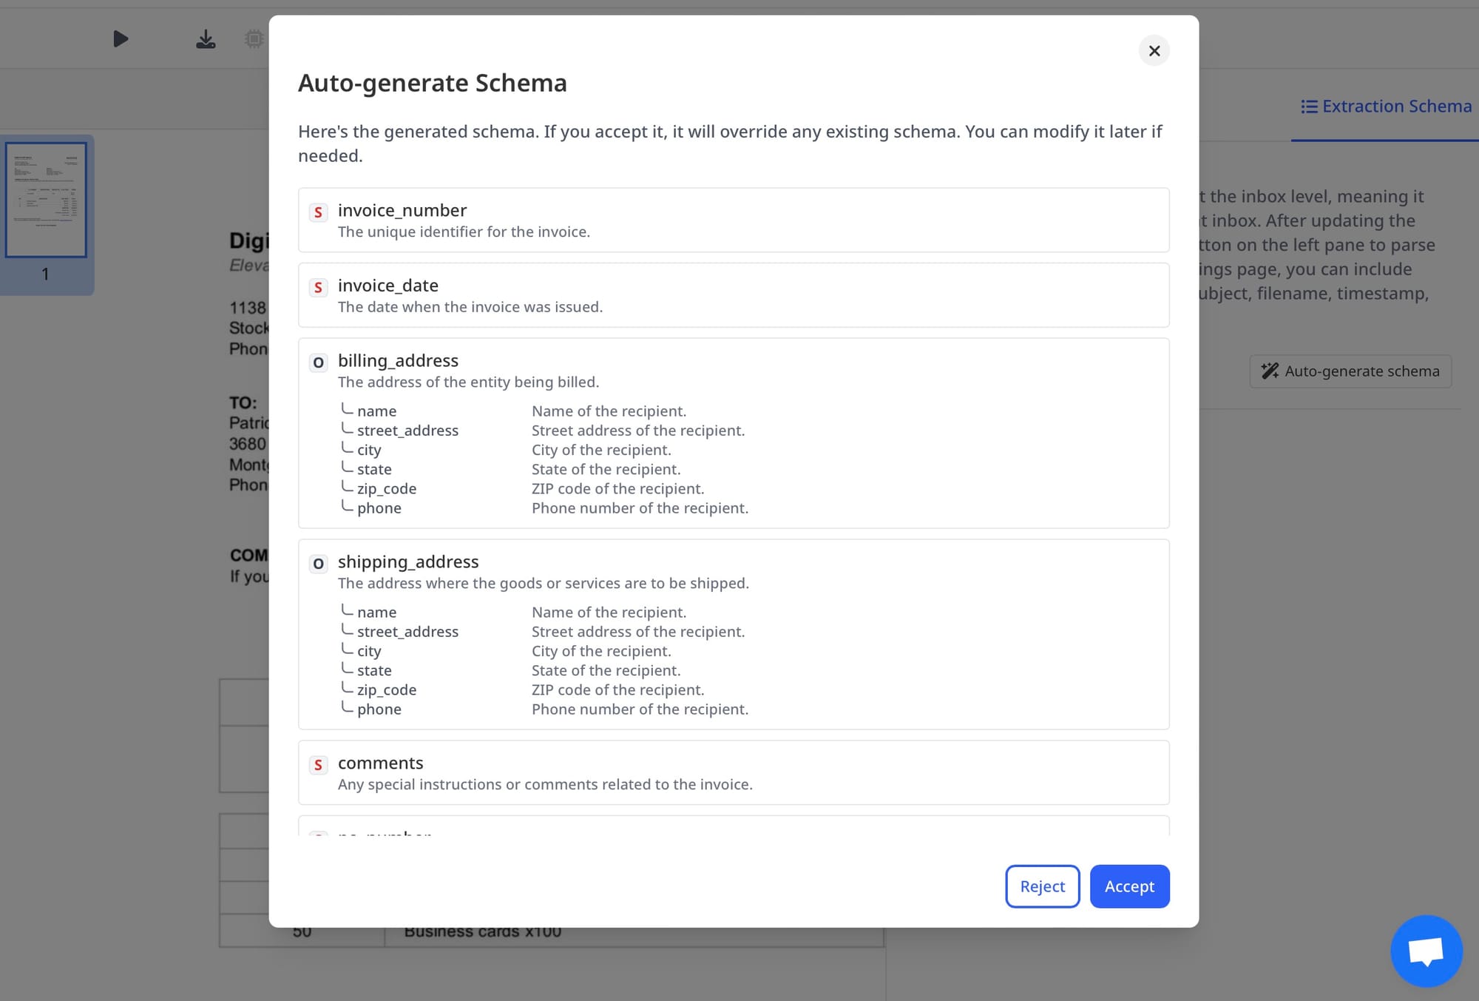Click the play/run parse icon

[121, 38]
